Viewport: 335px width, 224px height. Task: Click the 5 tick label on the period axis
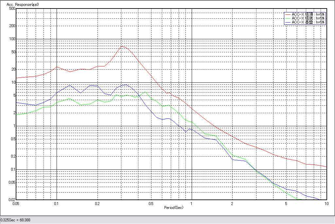pyautogui.click(x=286, y=204)
